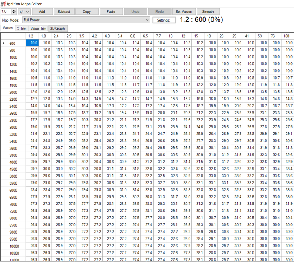Click the cell at row 3600, column 15

pos(198,148)
